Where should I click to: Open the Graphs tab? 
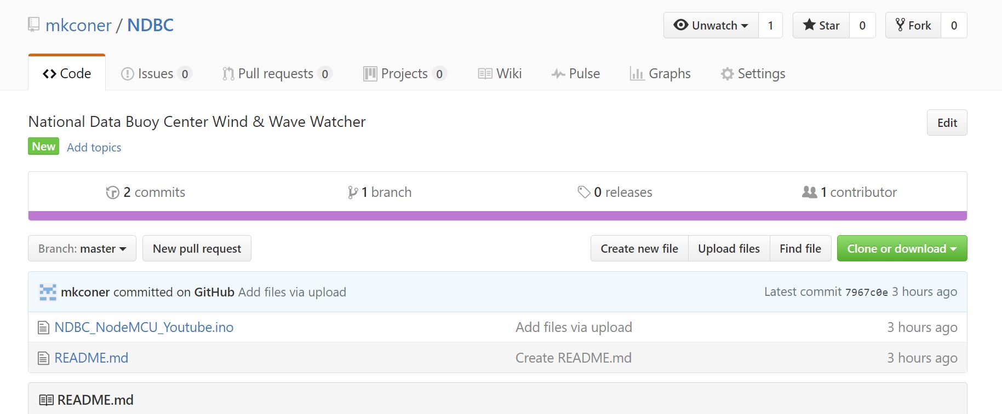660,73
